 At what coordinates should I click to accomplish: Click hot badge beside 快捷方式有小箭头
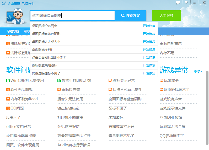tap(110, 90)
